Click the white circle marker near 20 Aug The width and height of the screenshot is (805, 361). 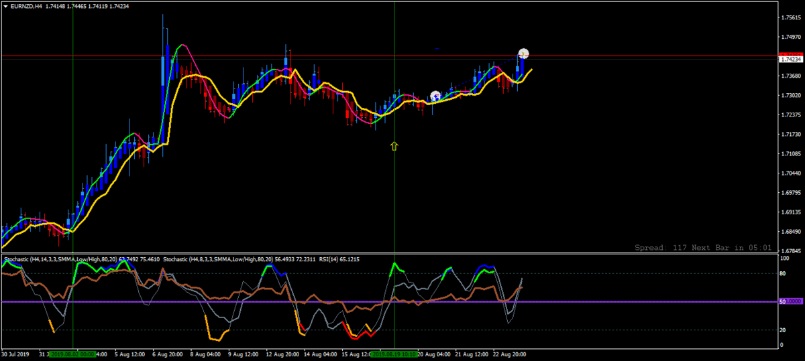click(x=435, y=96)
